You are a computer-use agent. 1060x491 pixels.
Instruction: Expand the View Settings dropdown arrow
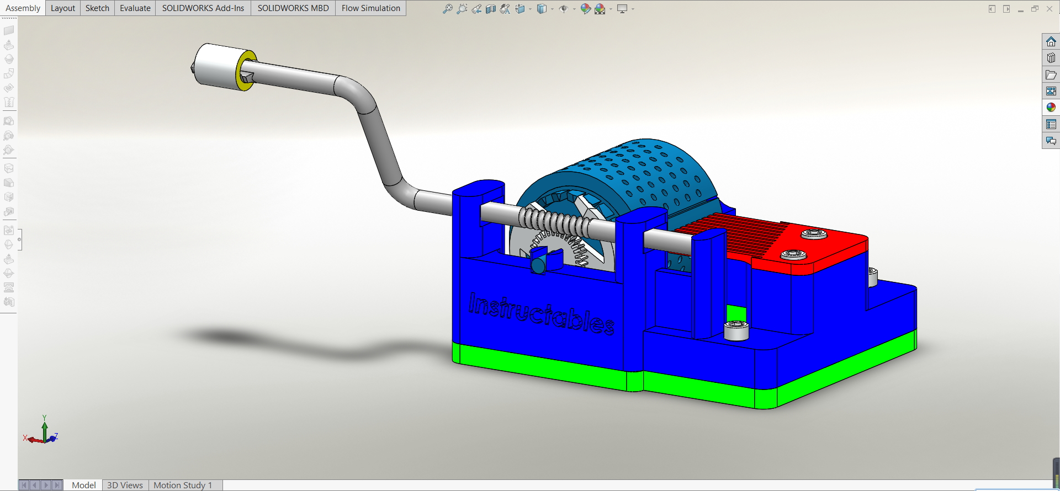633,9
